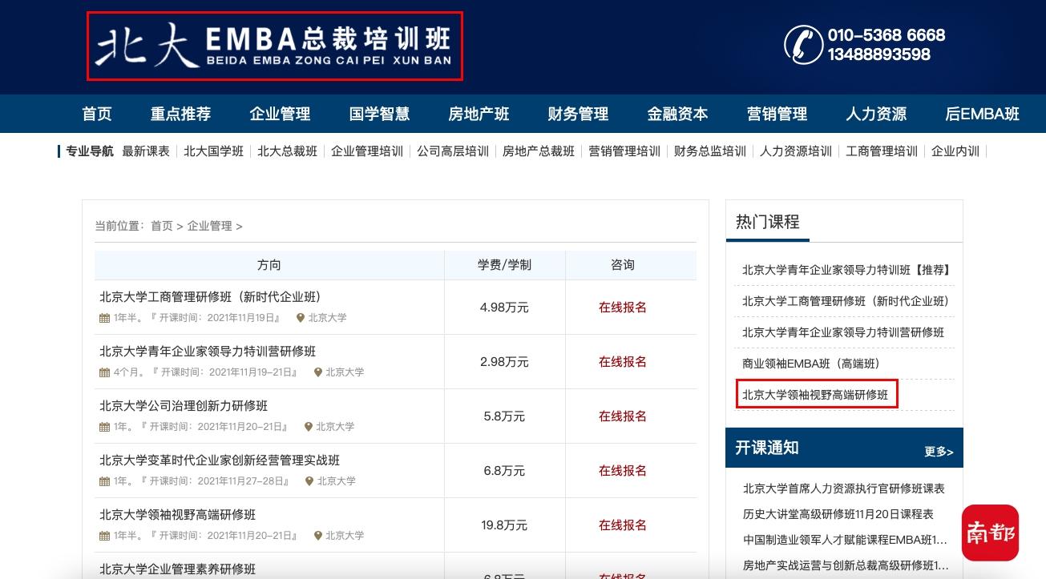Image resolution: width=1046 pixels, height=579 pixels.
Task: Open 领袖视野高端研修班 in the 热门课程 list
Action: (815, 395)
